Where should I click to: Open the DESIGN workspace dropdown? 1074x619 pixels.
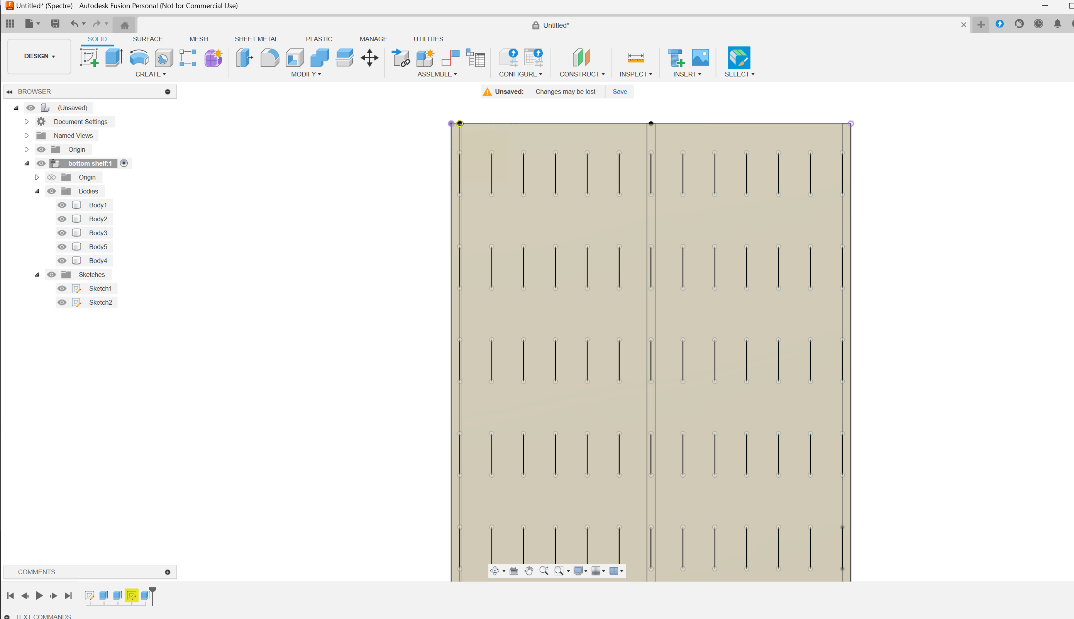(39, 56)
